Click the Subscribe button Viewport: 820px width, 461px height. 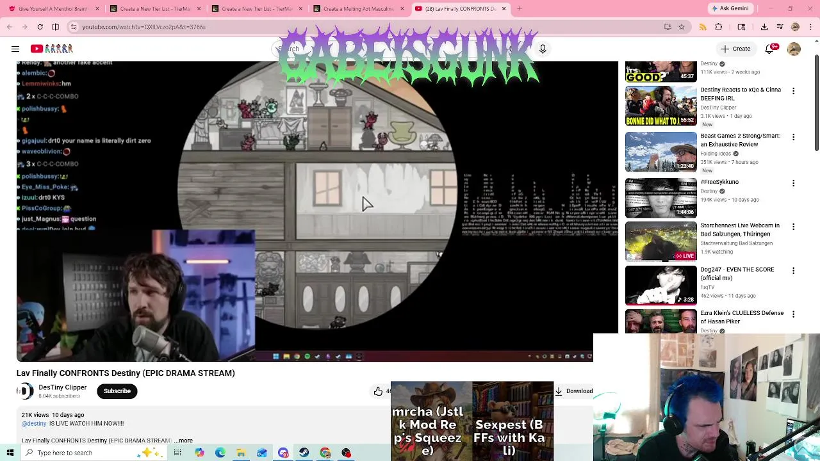pos(117,391)
